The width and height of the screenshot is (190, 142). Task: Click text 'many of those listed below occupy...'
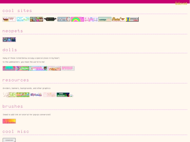[31, 58]
